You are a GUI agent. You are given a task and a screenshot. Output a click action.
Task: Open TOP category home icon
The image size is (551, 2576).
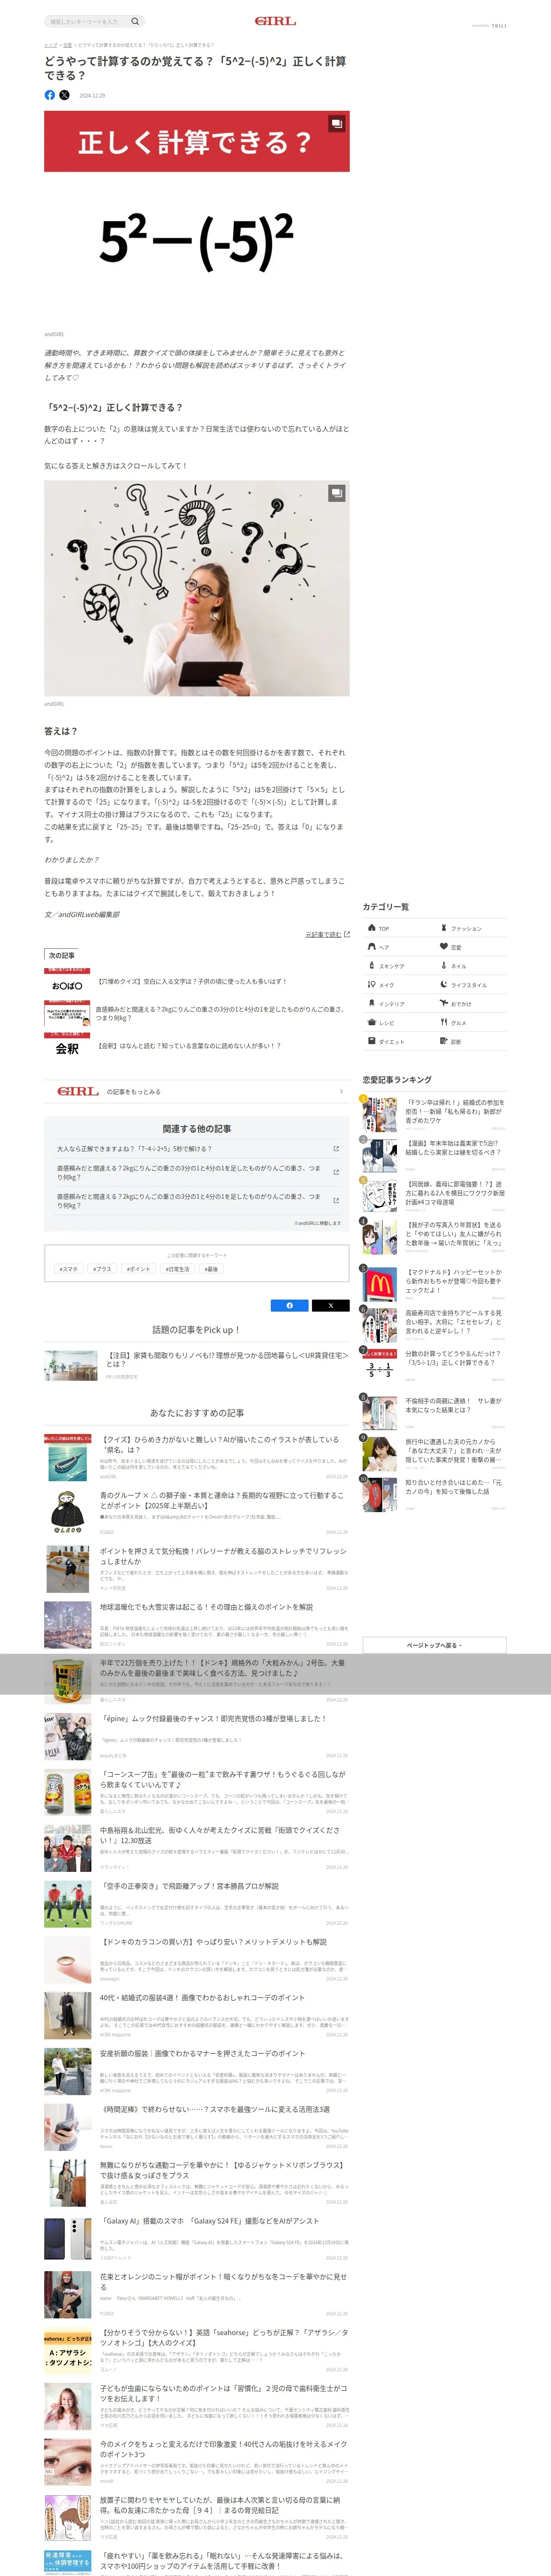pyautogui.click(x=371, y=928)
